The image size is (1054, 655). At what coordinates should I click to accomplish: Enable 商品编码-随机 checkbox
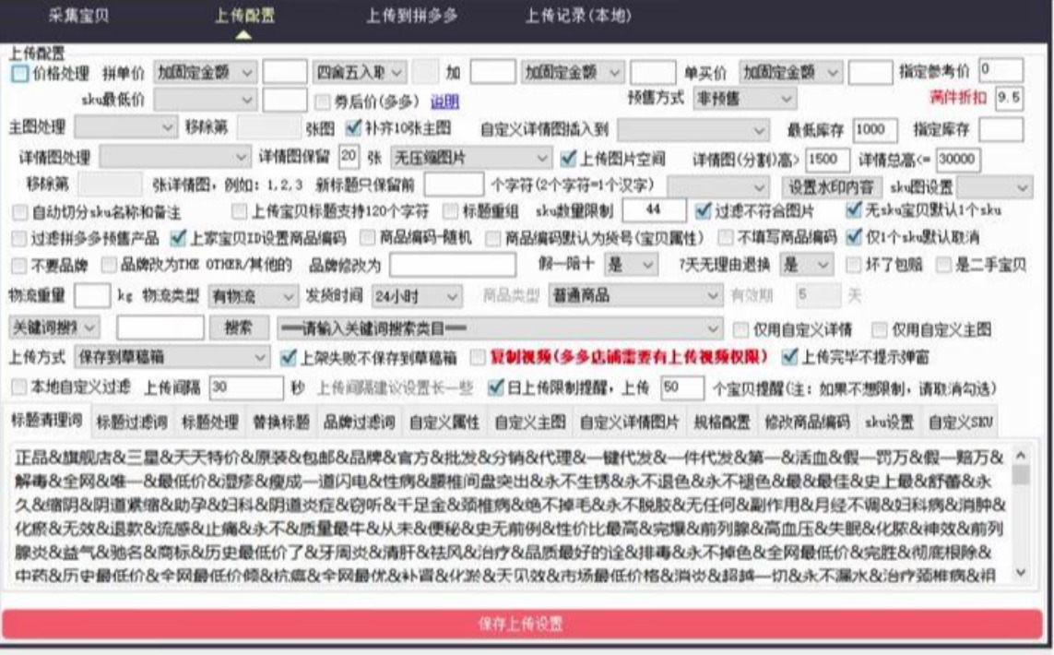[367, 237]
